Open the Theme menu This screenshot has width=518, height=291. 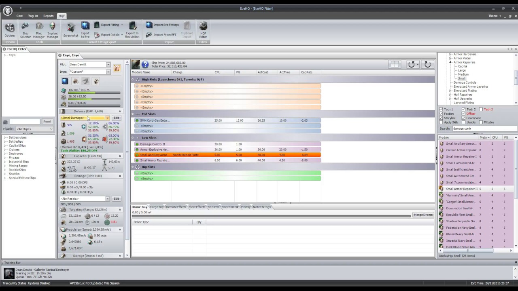[495, 16]
